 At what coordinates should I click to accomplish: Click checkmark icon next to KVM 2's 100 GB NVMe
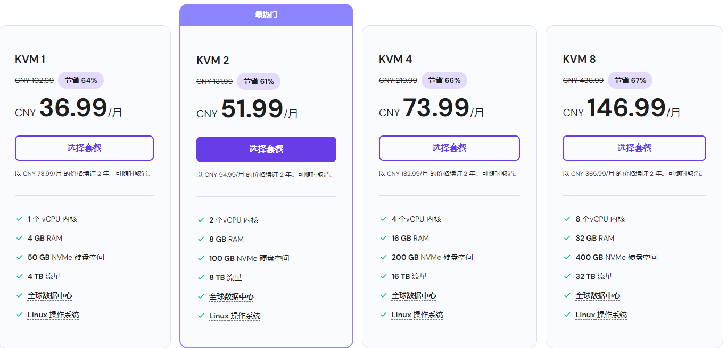[x=201, y=259]
